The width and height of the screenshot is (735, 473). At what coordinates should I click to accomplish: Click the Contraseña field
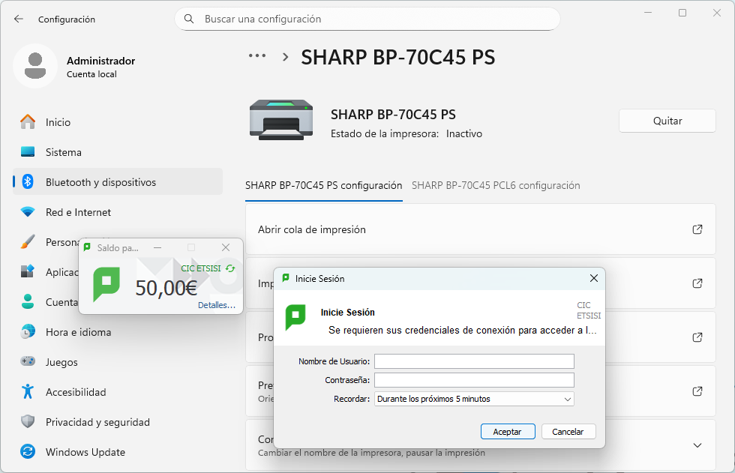pyautogui.click(x=474, y=380)
